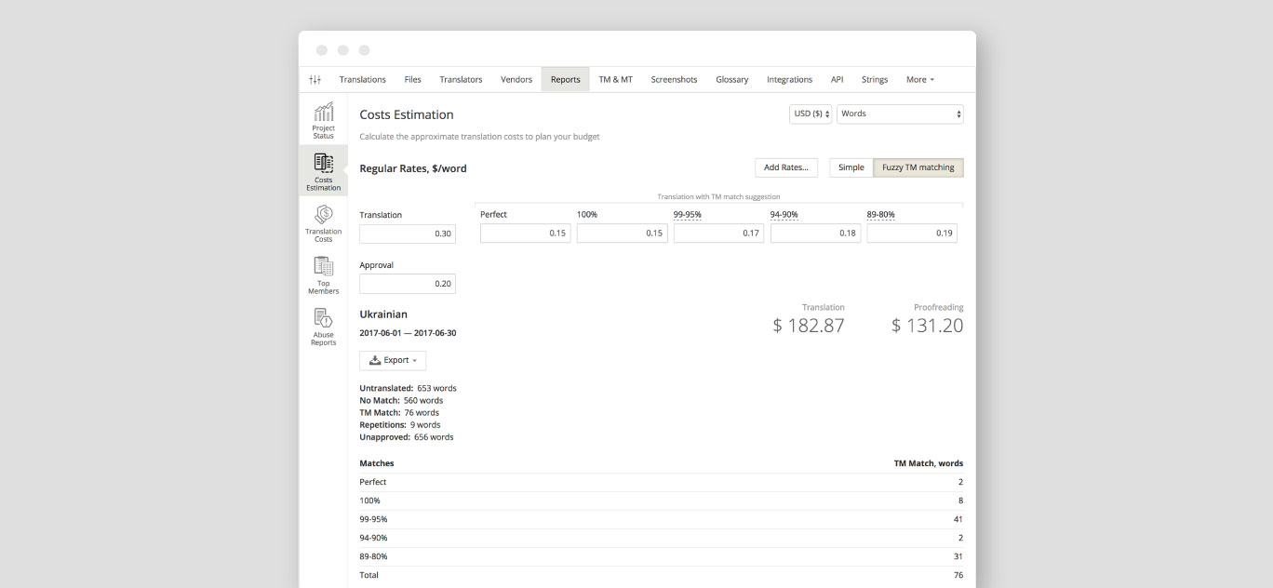Click the Export download icon

(375, 359)
